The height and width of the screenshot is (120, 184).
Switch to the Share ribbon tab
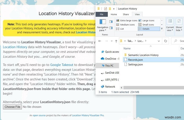(126, 14)
